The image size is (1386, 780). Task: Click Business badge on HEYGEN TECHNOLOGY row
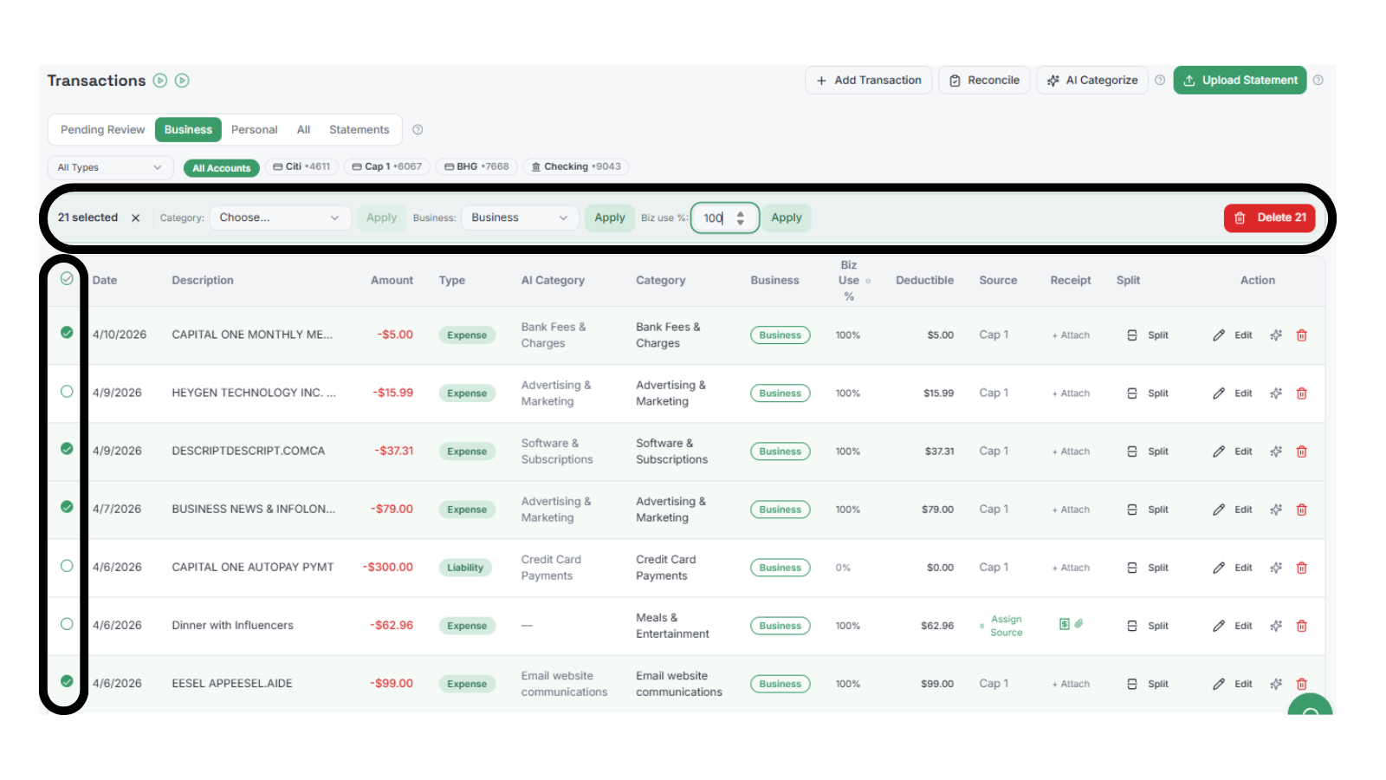click(x=780, y=393)
